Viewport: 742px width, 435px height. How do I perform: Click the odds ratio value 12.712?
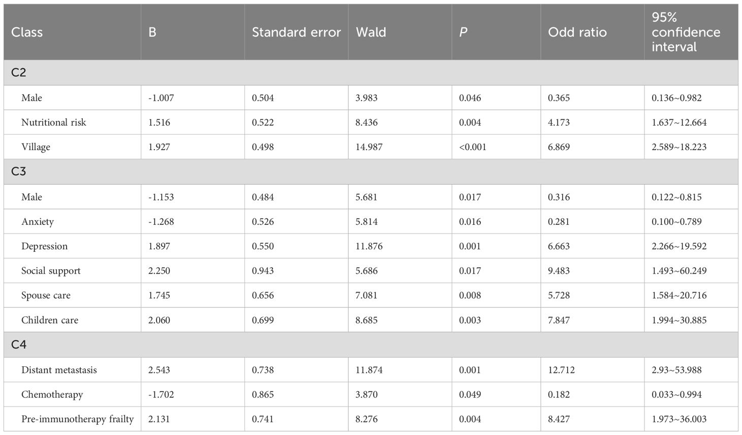click(x=561, y=370)
